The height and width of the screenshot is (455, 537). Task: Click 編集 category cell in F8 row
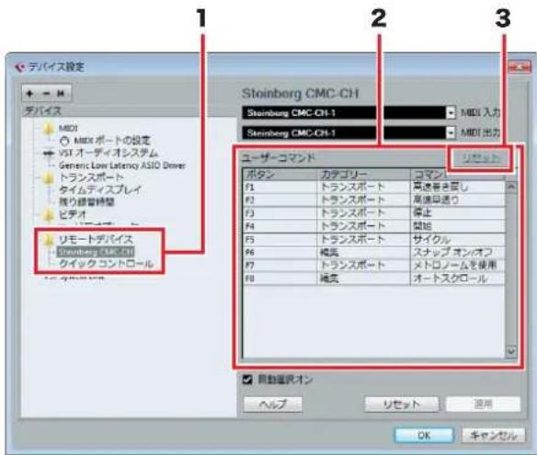click(x=364, y=279)
